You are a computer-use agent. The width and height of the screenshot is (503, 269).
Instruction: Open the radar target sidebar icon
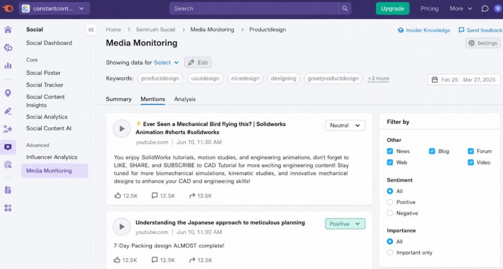coord(8,165)
